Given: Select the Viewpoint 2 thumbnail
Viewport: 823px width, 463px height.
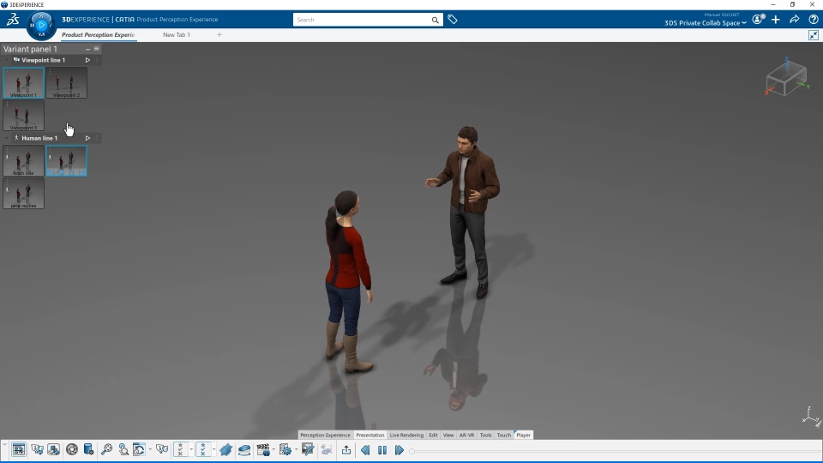Looking at the screenshot, I should pos(67,82).
